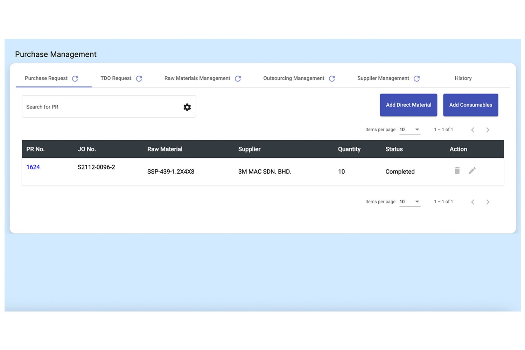Image resolution: width=525 pixels, height=350 pixels.
Task: Delete PR 1624 using trash icon
Action: [457, 171]
